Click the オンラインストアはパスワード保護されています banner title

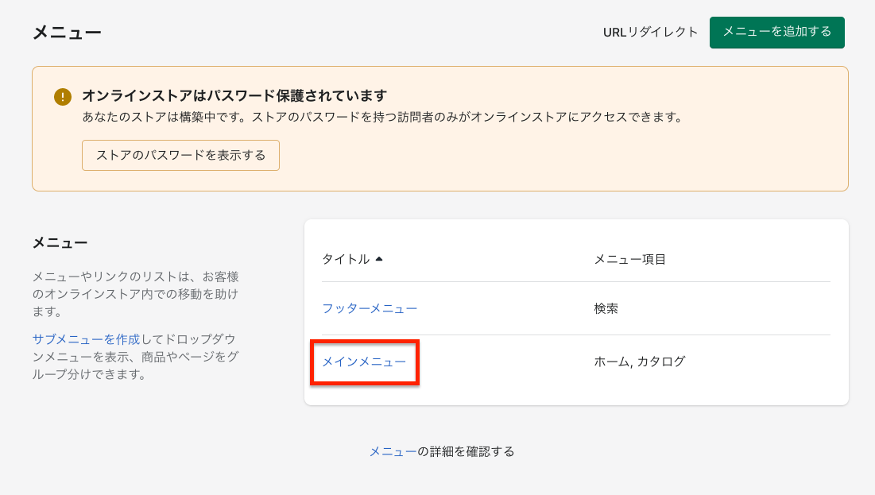click(234, 96)
